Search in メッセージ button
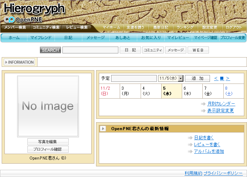Image resolution: width=247 pixels, height=177 pixels. point(176,50)
